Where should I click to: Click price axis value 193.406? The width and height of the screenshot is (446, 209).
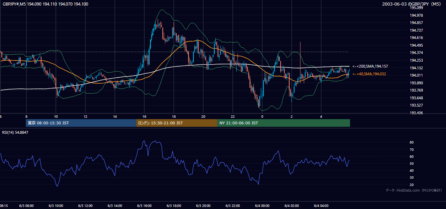[416, 113]
